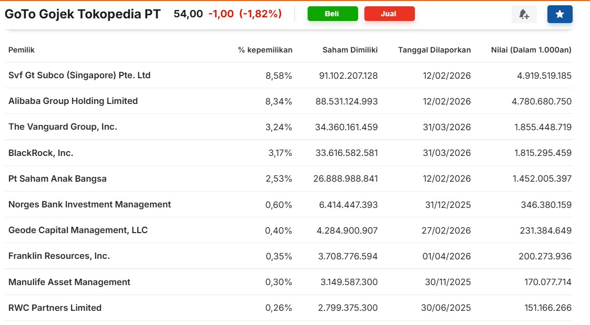
Task: Select owner Franklin Resources, Inc.
Action: click(x=59, y=256)
